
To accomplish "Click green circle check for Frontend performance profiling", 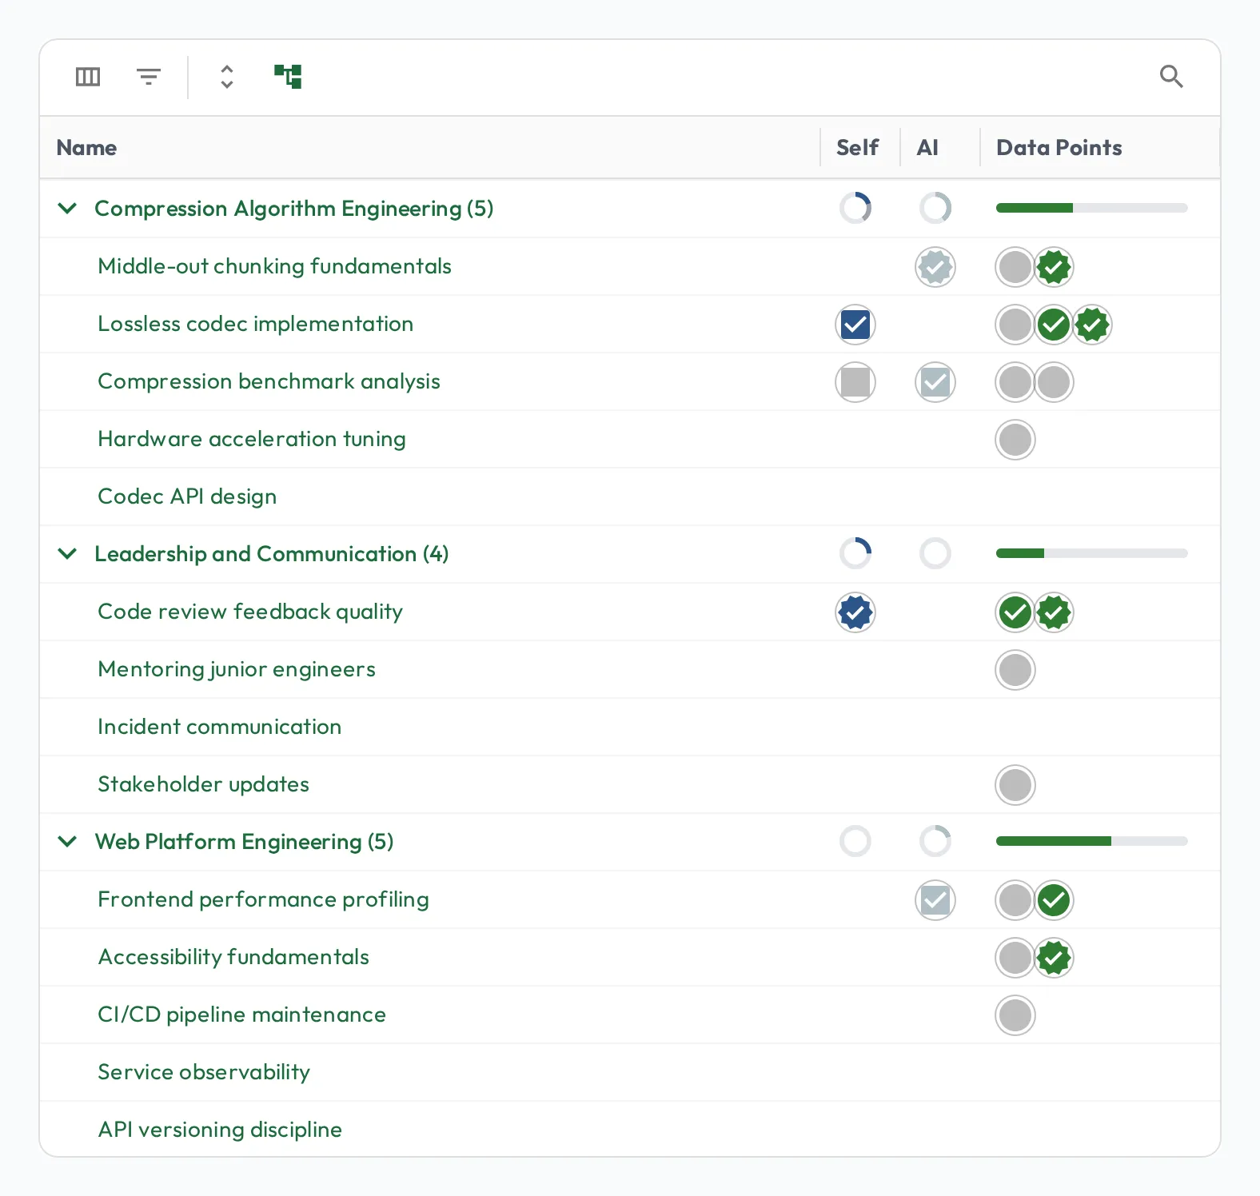I will point(1054,900).
